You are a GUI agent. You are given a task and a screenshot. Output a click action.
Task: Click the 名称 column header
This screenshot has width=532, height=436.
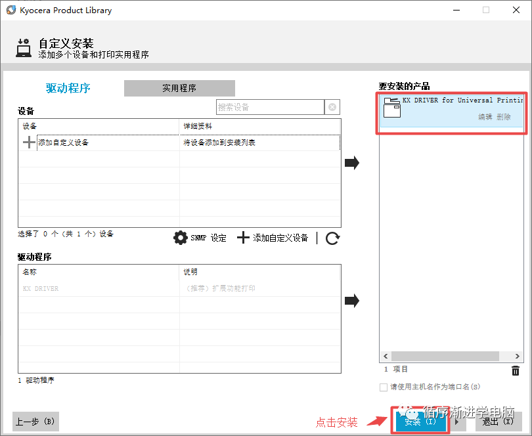click(x=99, y=272)
